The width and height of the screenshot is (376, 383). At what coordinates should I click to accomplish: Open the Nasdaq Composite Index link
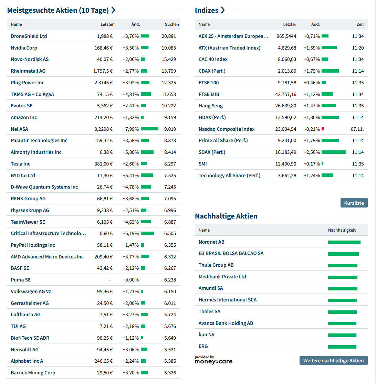click(227, 129)
